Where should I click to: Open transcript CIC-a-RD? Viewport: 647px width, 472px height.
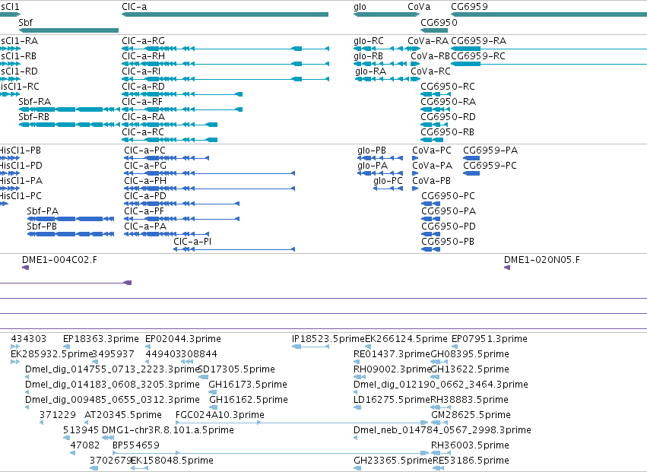pos(182,94)
